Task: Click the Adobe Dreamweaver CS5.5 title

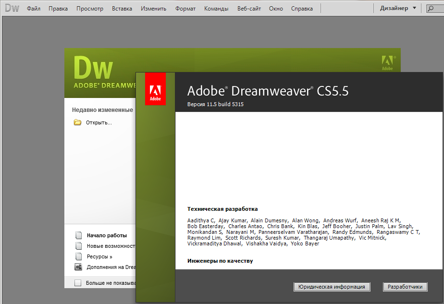Action: coord(268,91)
